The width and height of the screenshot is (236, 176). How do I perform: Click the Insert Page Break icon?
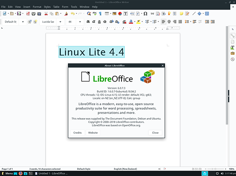point(132,14)
